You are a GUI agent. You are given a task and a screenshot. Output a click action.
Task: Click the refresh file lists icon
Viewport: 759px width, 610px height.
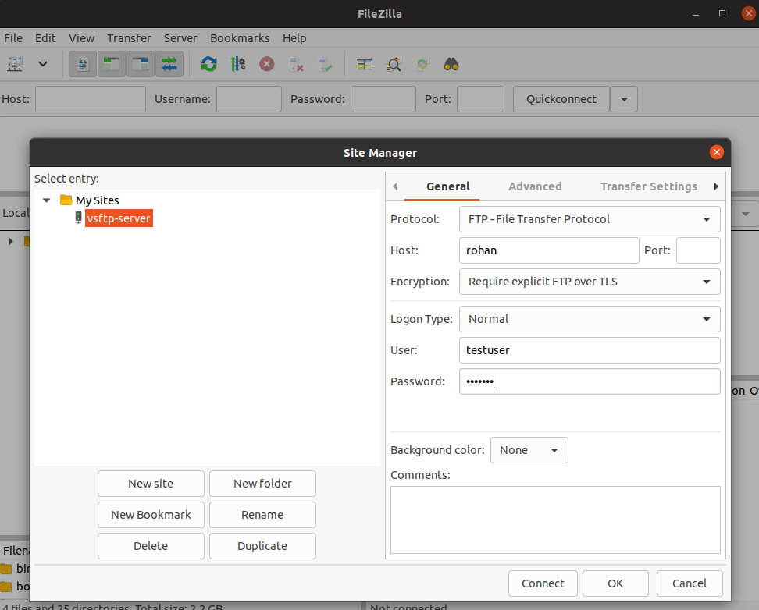tap(208, 64)
